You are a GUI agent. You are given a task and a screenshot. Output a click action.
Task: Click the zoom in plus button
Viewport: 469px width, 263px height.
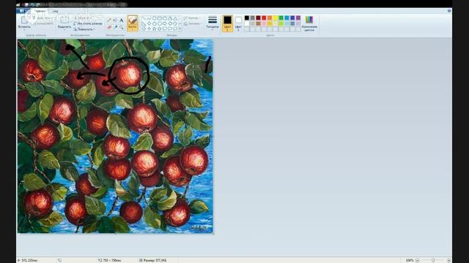(x=448, y=260)
